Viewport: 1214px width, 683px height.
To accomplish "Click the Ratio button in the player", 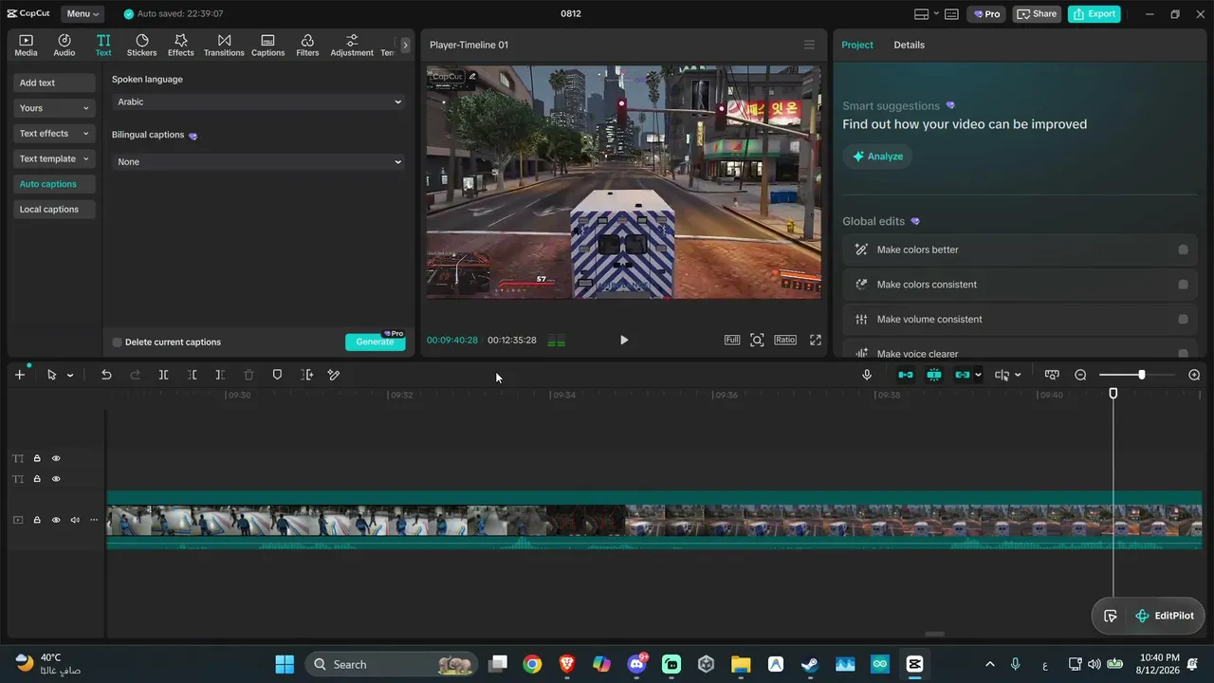I will pyautogui.click(x=785, y=340).
